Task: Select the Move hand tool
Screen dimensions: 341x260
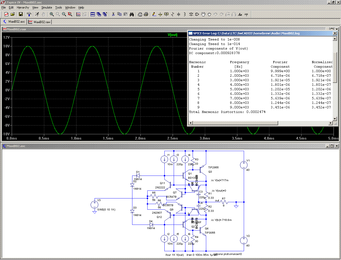Action: point(203,14)
